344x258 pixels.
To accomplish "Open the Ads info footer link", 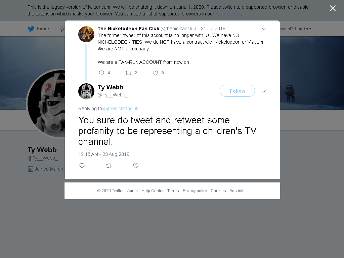I will tap(237, 191).
